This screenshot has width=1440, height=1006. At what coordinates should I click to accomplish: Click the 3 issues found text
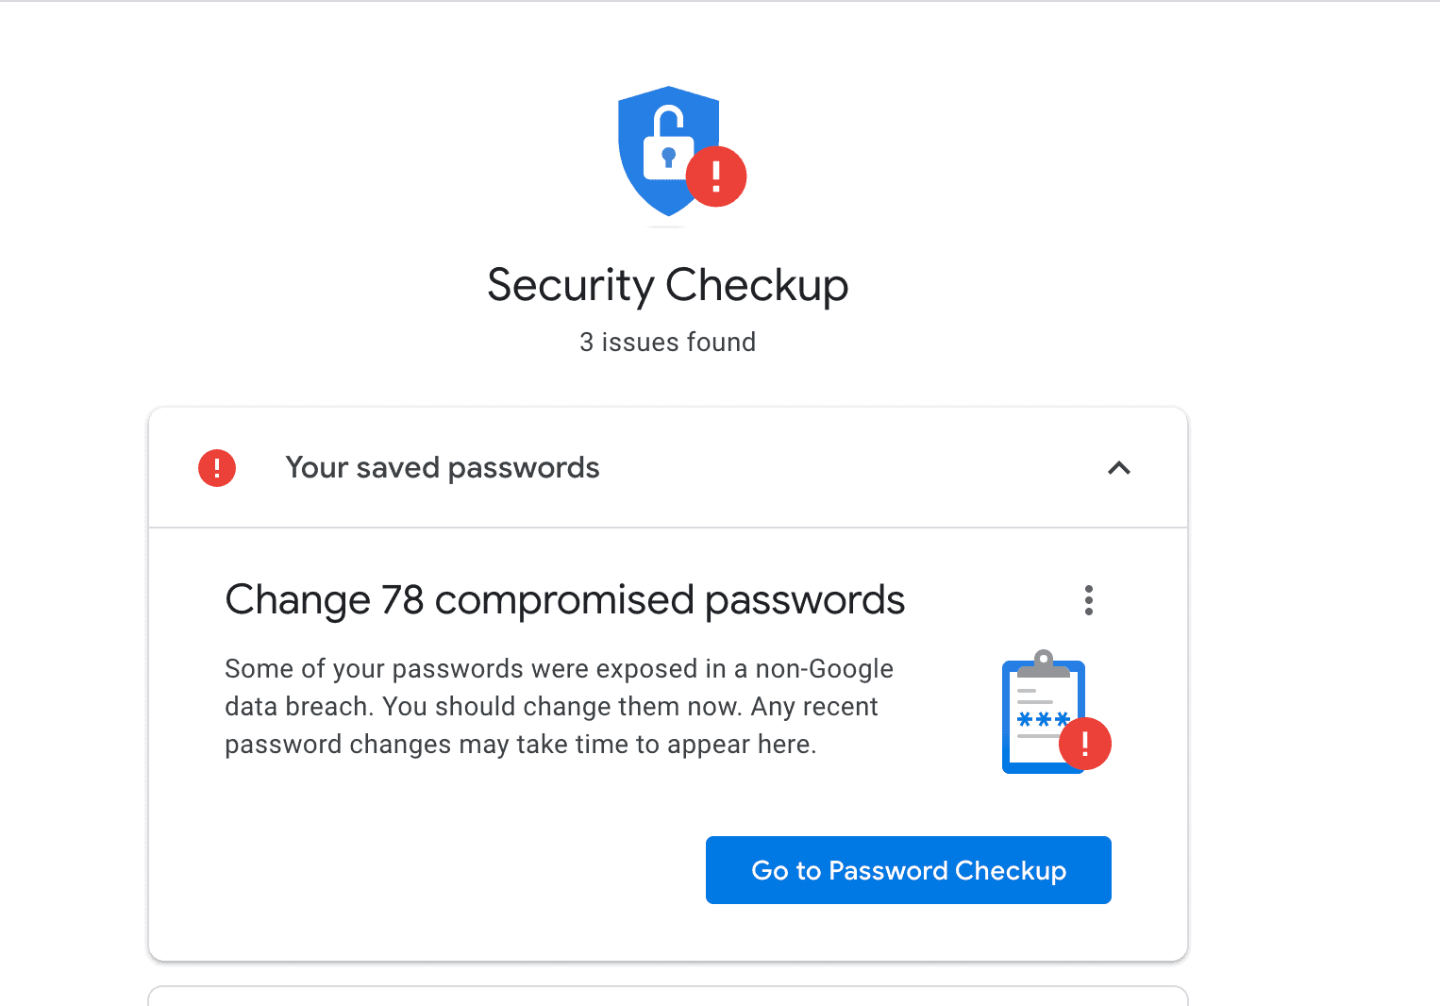pyautogui.click(x=667, y=342)
